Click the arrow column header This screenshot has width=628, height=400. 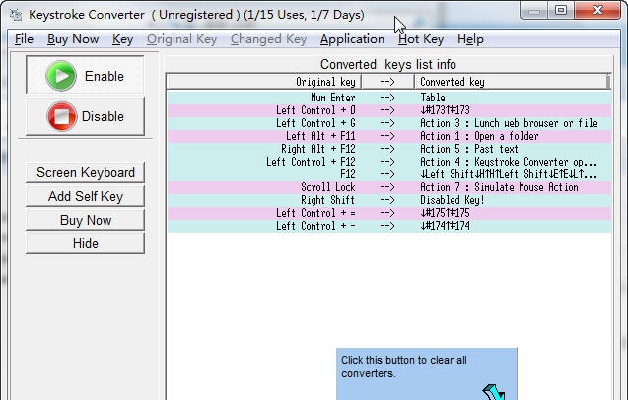(x=387, y=82)
